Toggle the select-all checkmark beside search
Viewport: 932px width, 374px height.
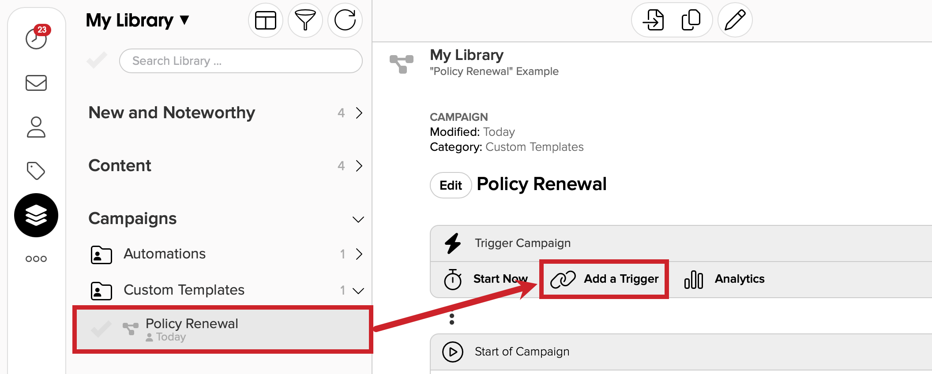(97, 60)
